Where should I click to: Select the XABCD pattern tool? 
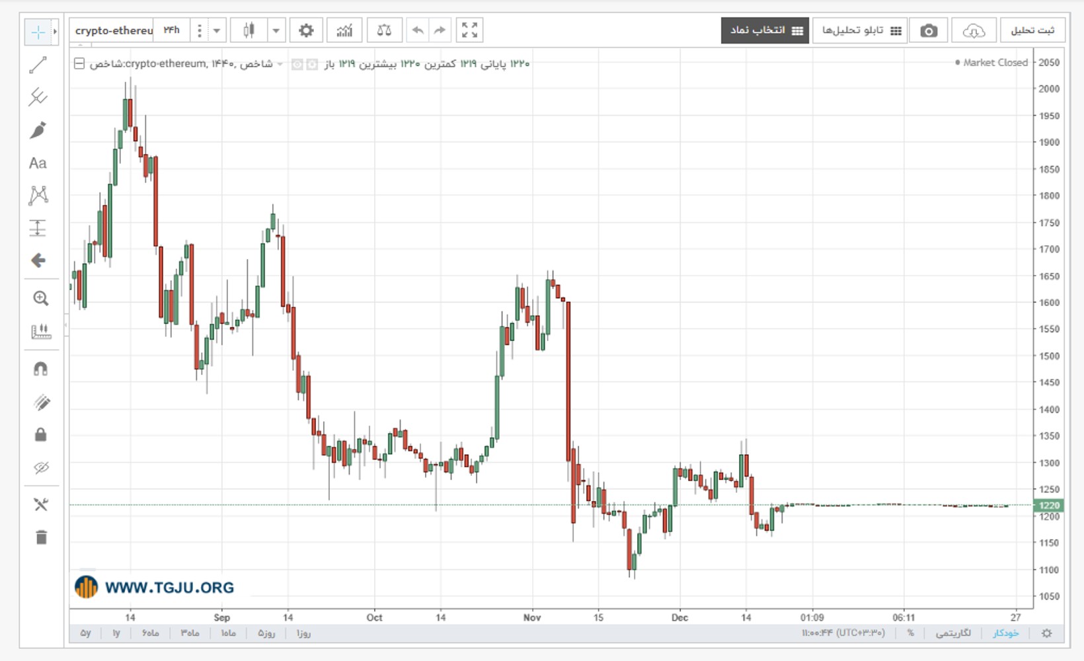[38, 195]
